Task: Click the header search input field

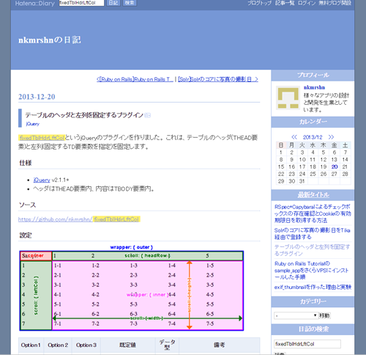Action: (x=81, y=3)
